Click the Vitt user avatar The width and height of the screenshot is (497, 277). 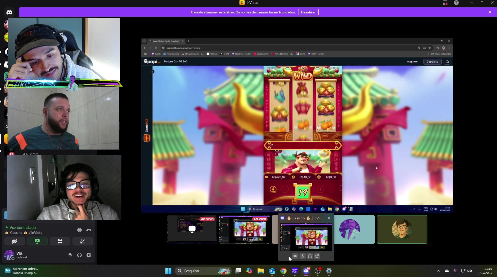click(9, 255)
